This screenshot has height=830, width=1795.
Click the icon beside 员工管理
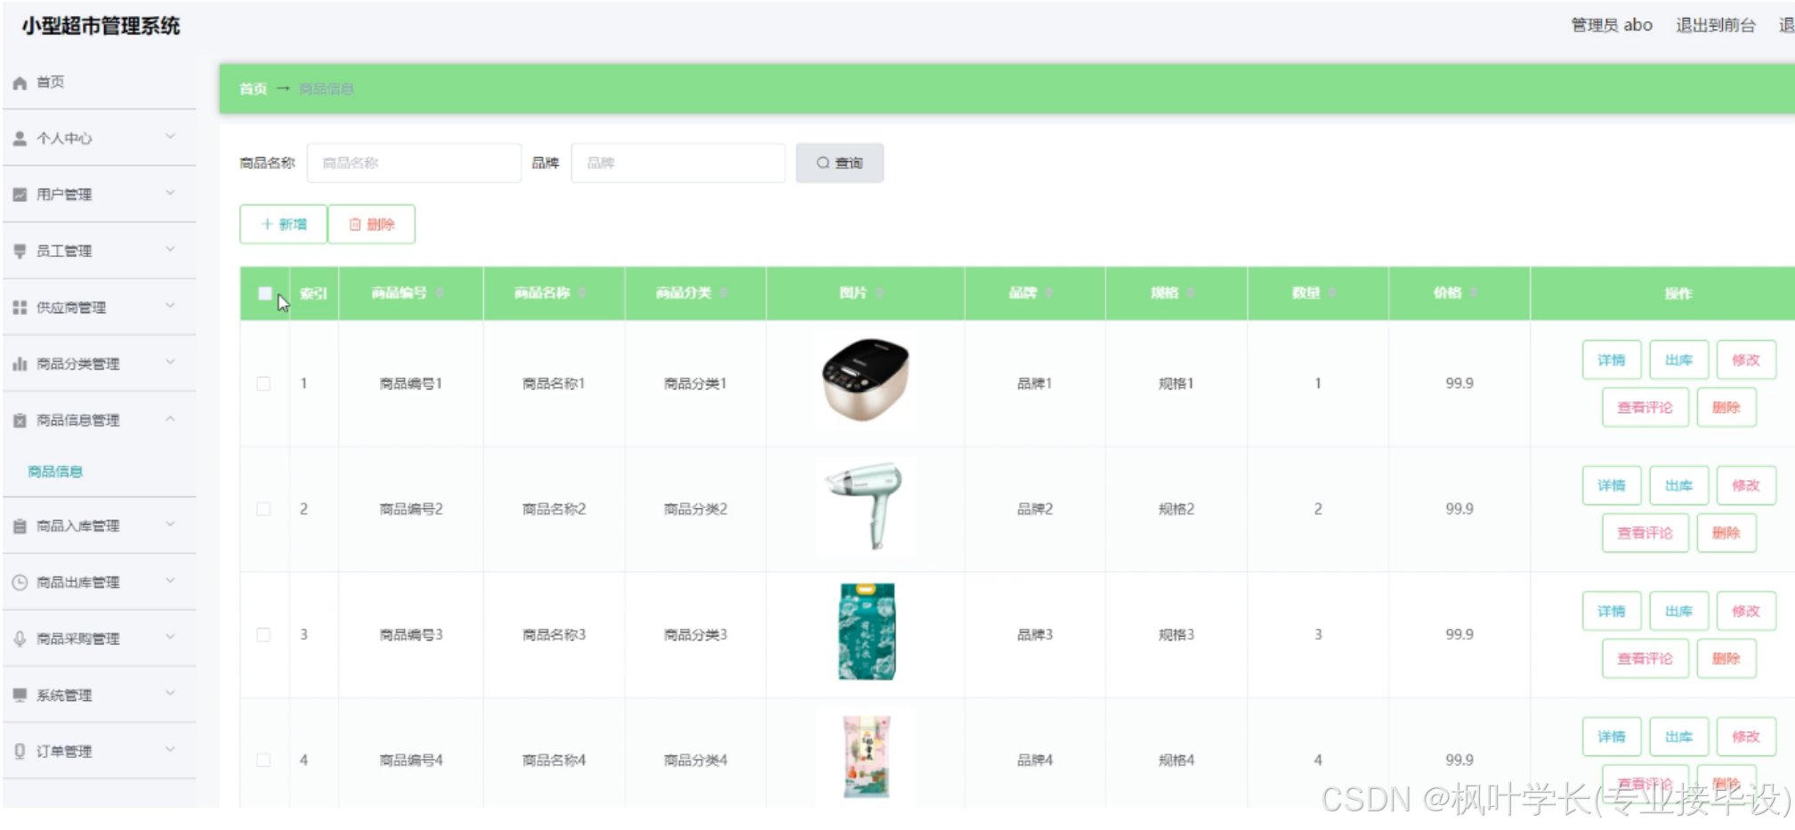click(x=20, y=251)
